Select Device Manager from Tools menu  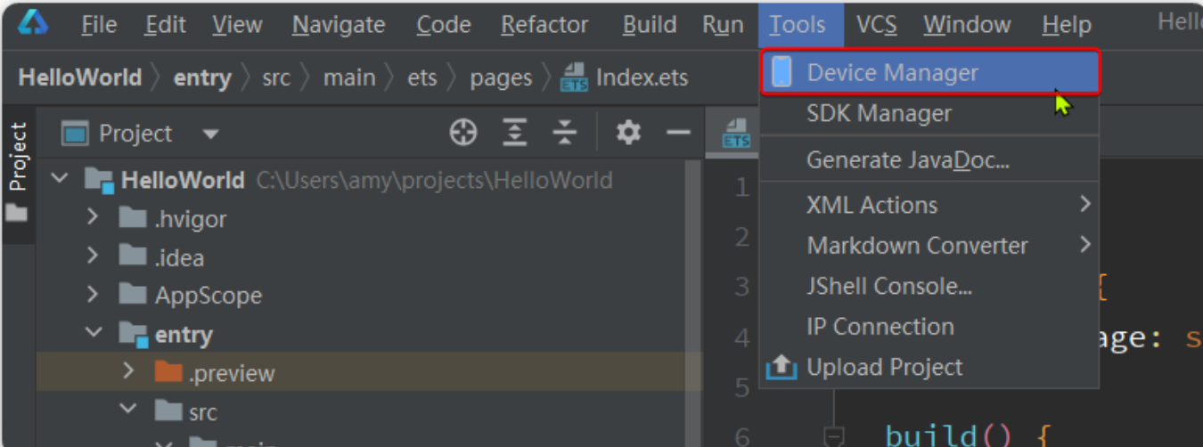click(930, 72)
